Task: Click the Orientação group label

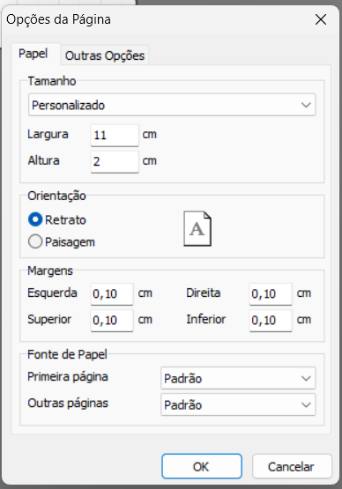Action: (56, 196)
